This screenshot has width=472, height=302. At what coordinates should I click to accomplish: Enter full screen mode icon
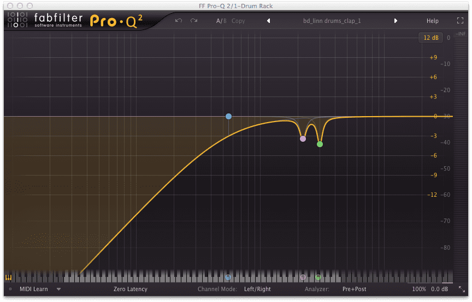coord(460,20)
